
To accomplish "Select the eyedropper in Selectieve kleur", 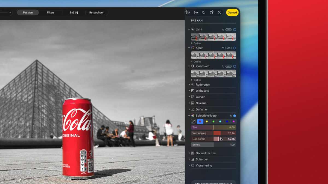I will click(193, 122).
